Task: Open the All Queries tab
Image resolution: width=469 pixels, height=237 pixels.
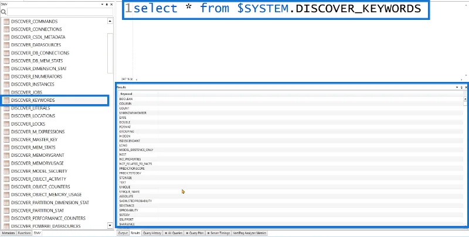Action: [x=174, y=233]
